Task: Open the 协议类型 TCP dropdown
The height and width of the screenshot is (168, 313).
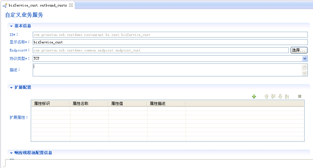Action: coord(305,59)
